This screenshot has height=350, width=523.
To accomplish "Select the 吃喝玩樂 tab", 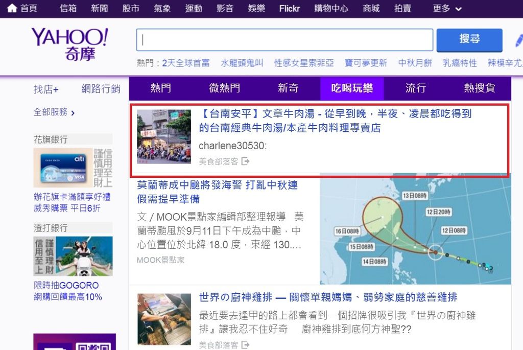I will (352, 88).
